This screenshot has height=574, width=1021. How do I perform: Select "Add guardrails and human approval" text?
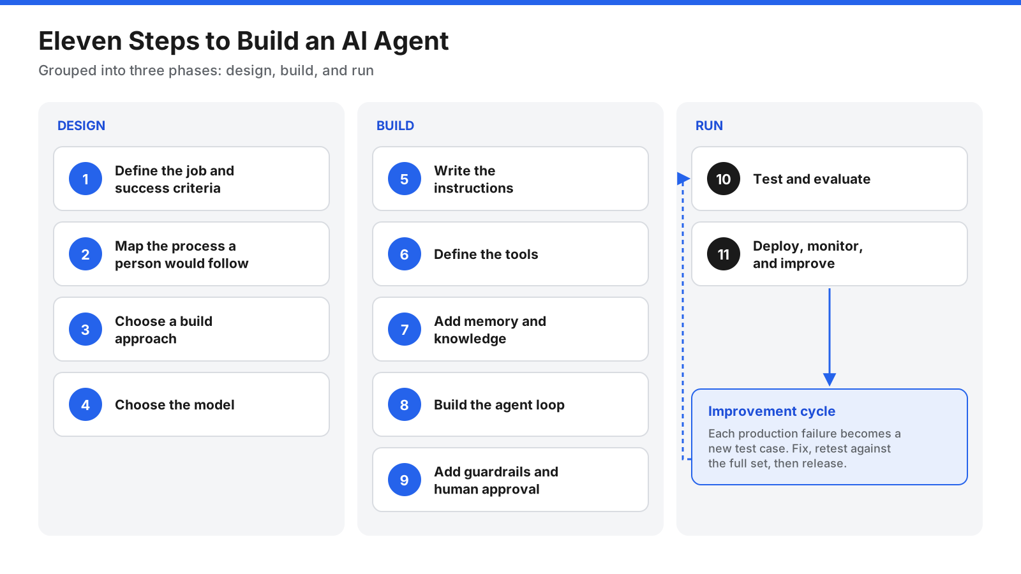tap(496, 480)
